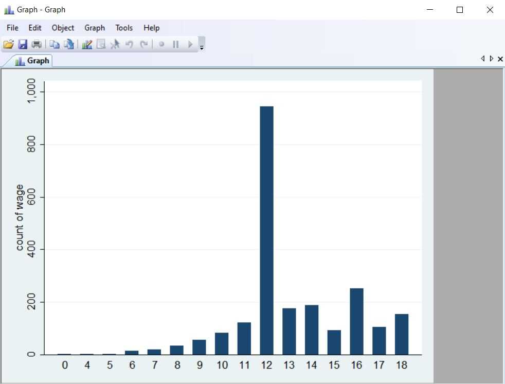The height and width of the screenshot is (384, 505).
Task: Click the bar for category 10
Action: coord(222,344)
